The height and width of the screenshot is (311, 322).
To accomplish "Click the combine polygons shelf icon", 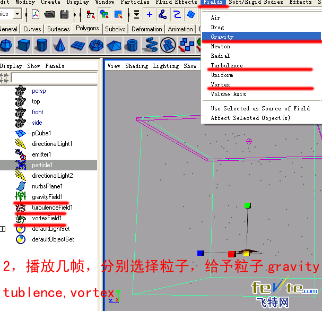I will [186, 45].
